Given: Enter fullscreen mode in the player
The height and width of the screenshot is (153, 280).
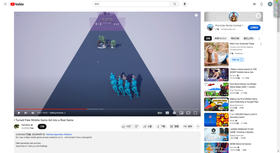Looking at the screenshot, I should 195,113.
